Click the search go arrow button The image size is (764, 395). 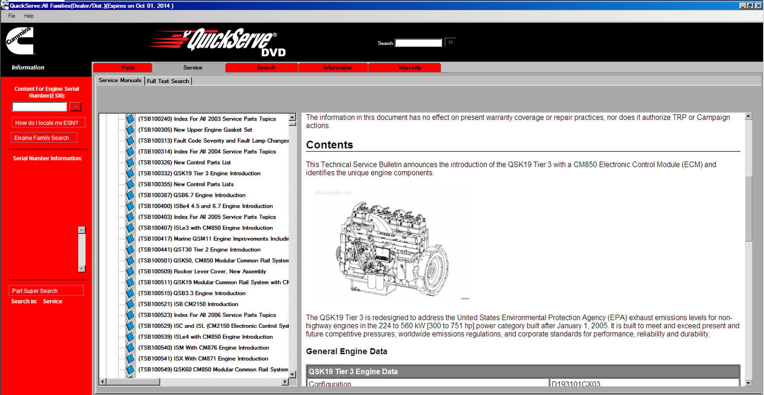pos(451,42)
